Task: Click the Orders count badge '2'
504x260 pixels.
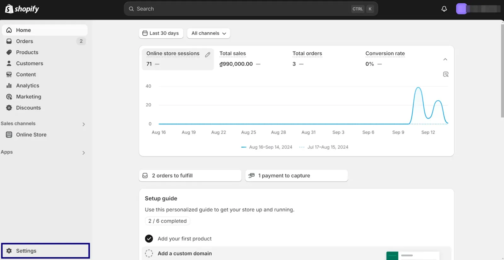Action: tap(81, 41)
